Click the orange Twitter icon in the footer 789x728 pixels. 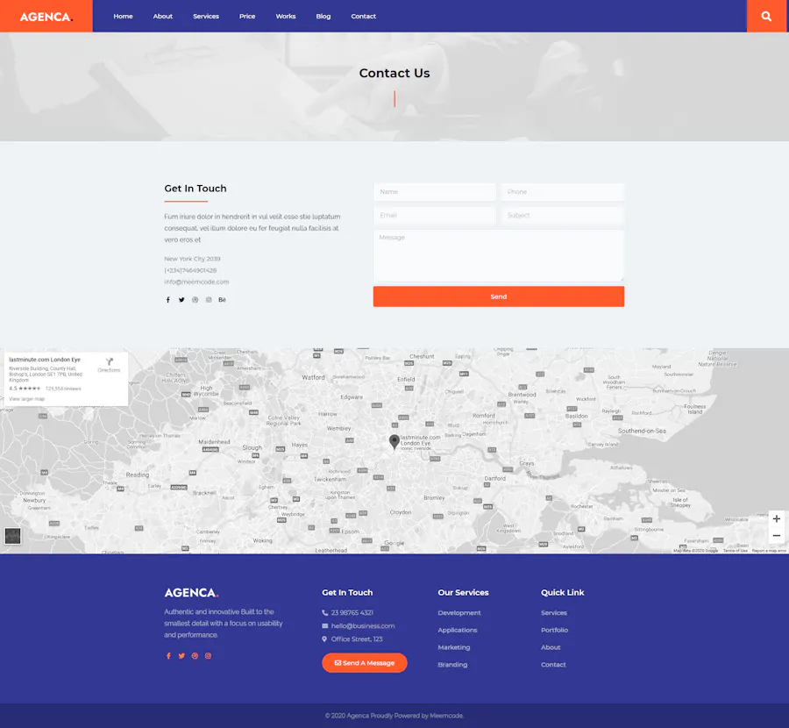tap(181, 656)
